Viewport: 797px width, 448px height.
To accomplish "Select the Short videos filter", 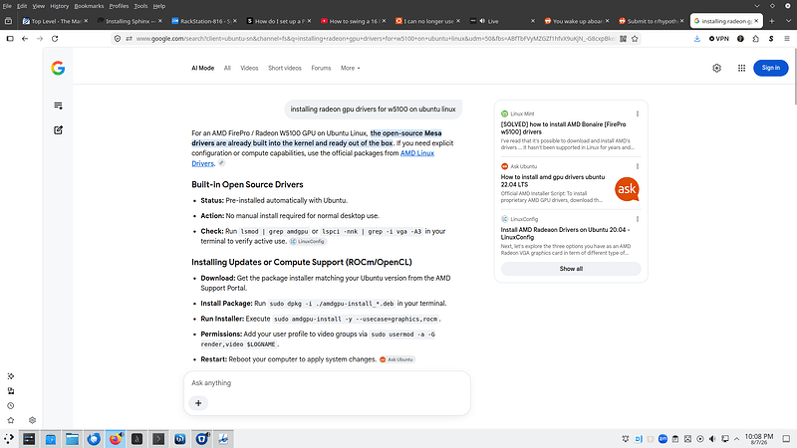I will coord(285,68).
